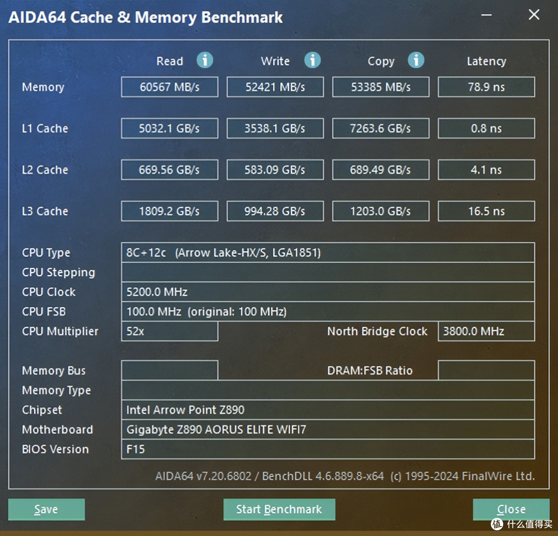Click the empty Memory Bus field
Viewport: 558px width, 536px height.
point(169,370)
